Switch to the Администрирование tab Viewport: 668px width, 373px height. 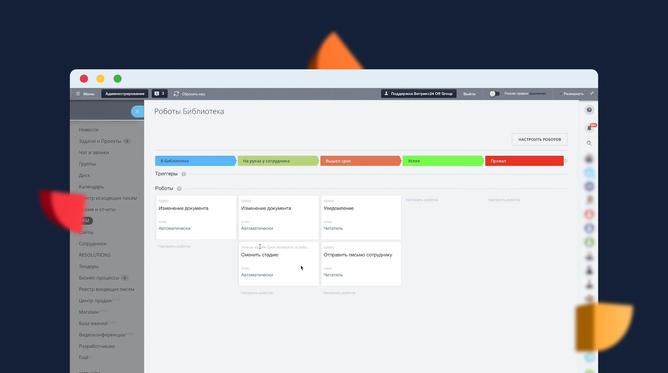(x=125, y=94)
